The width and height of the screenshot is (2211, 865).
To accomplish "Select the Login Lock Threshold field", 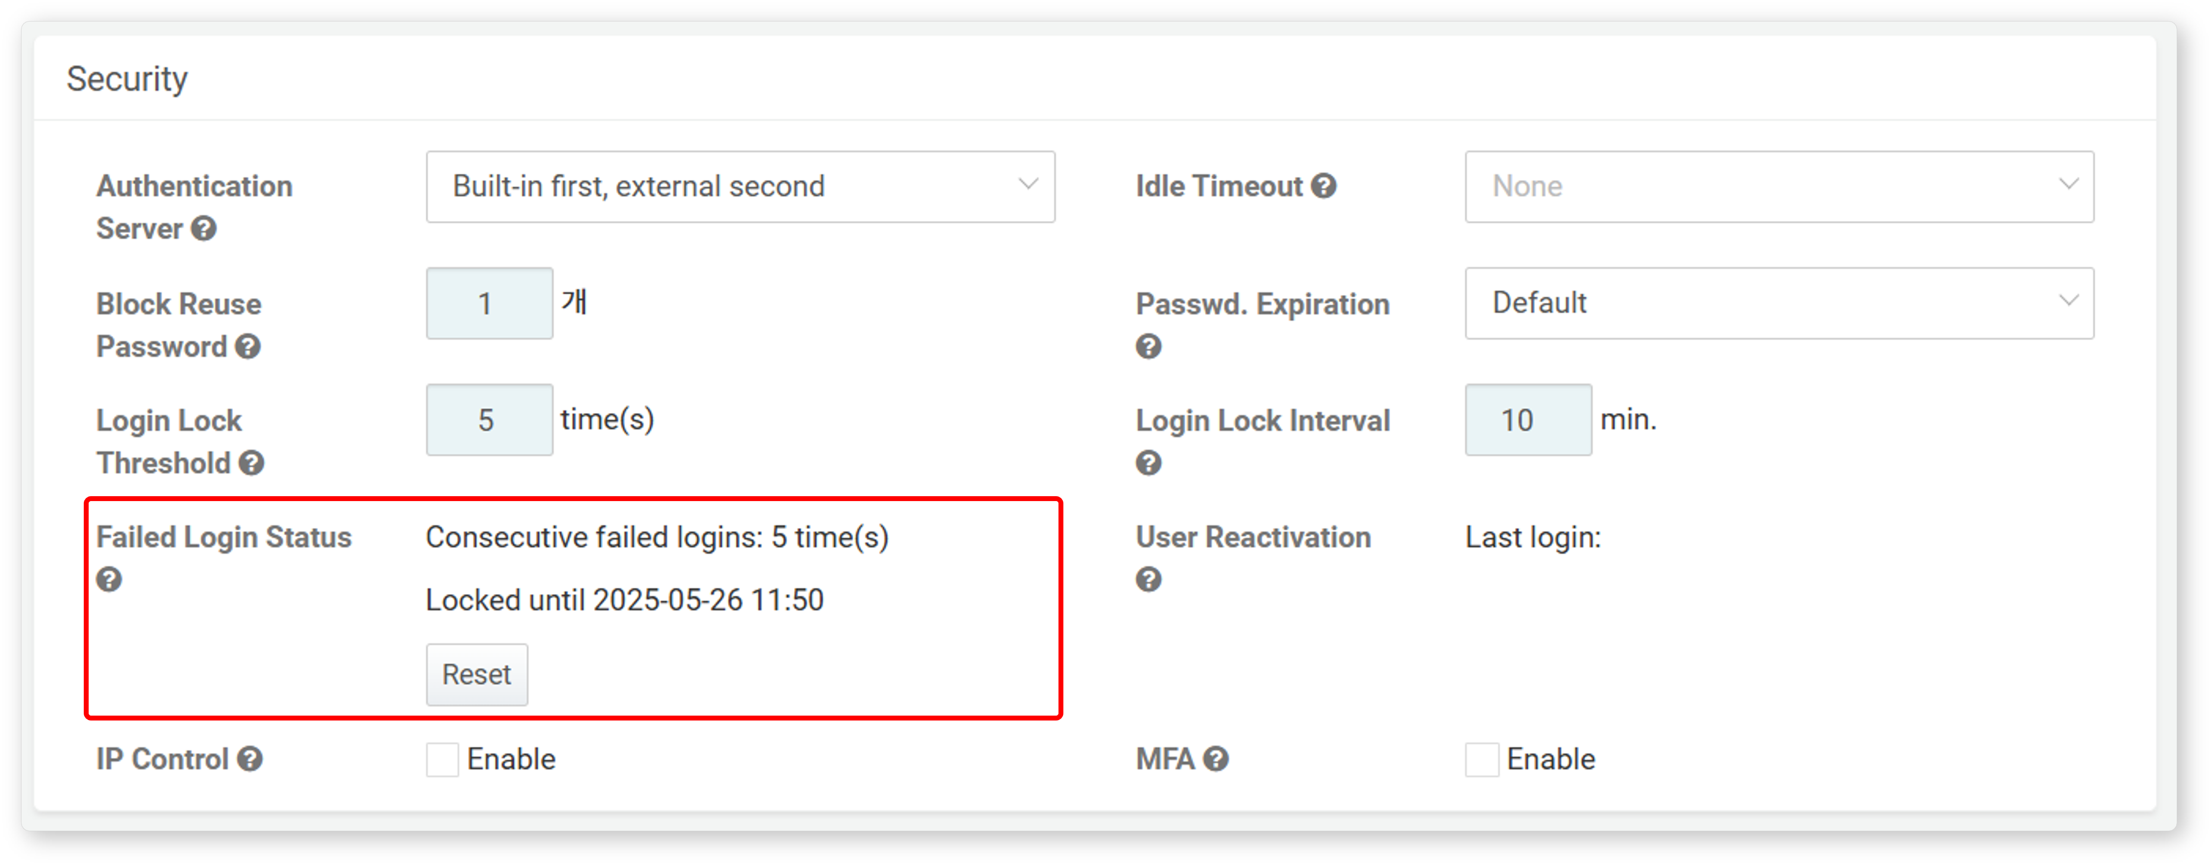I will [489, 420].
